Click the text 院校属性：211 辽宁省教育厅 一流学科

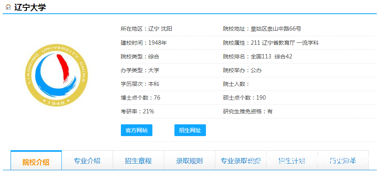271,43
